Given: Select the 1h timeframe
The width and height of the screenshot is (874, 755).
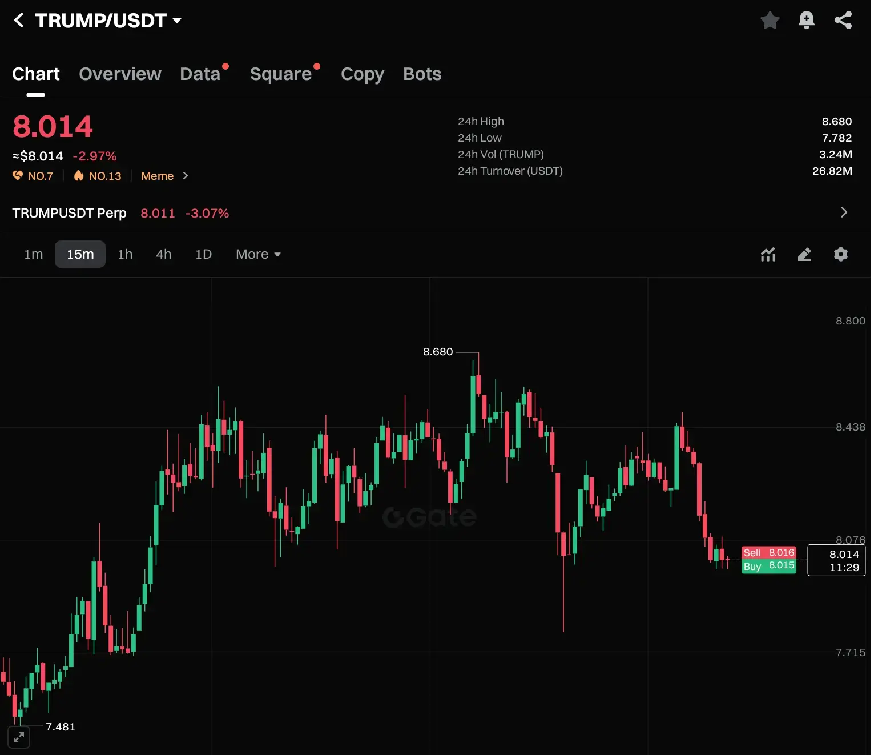Looking at the screenshot, I should click(125, 254).
